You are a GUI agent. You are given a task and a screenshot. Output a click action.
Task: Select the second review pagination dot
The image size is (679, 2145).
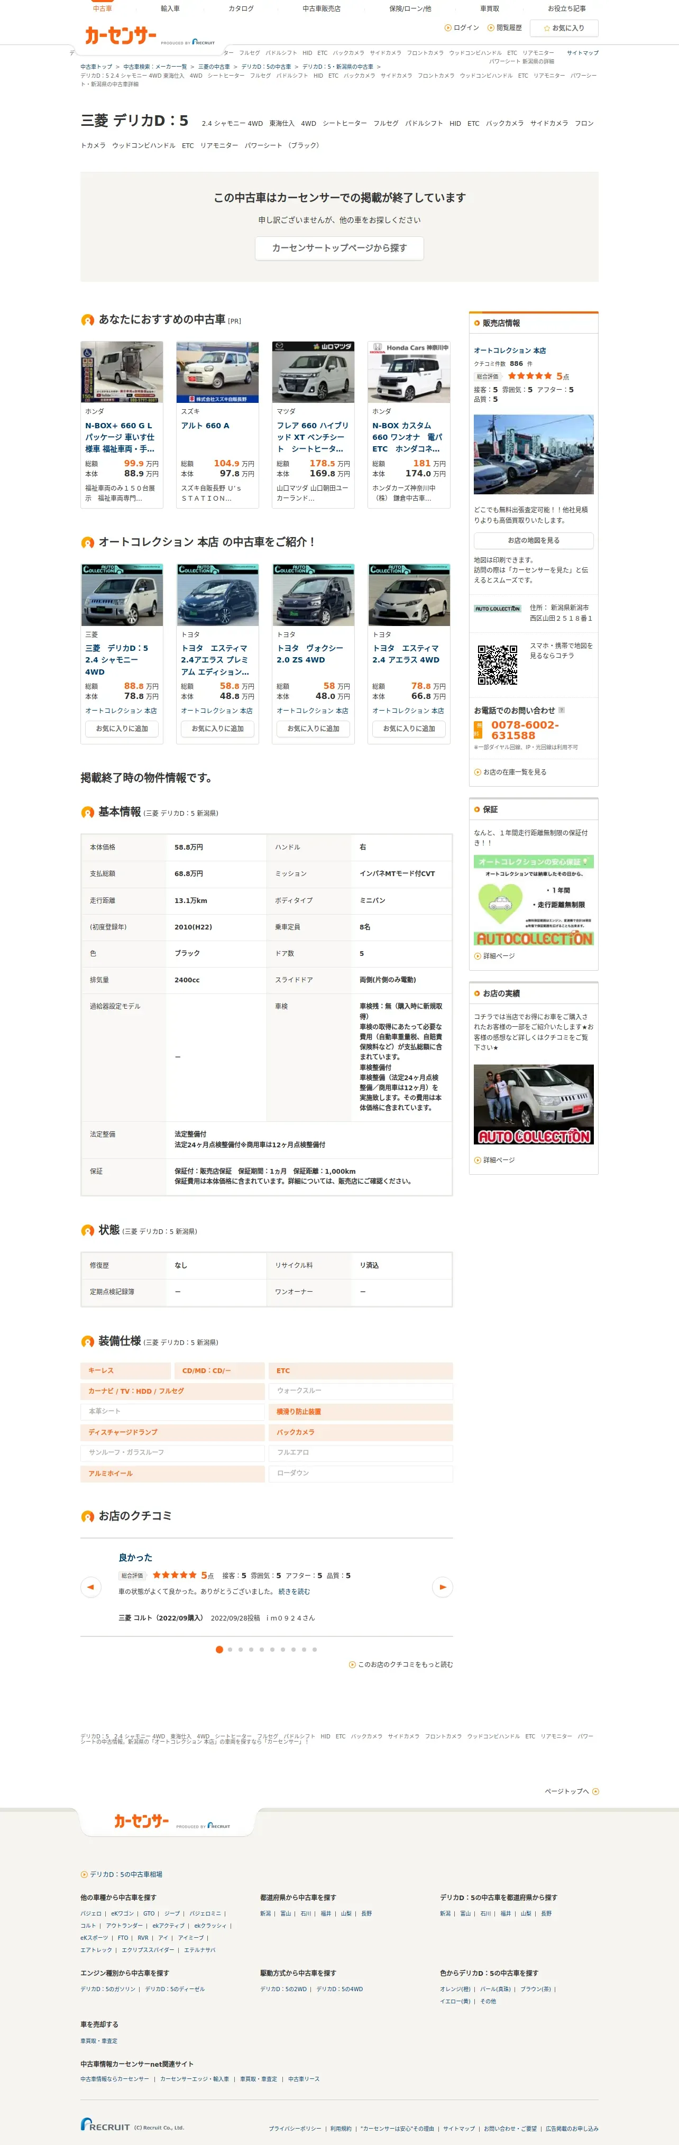coord(230,1650)
